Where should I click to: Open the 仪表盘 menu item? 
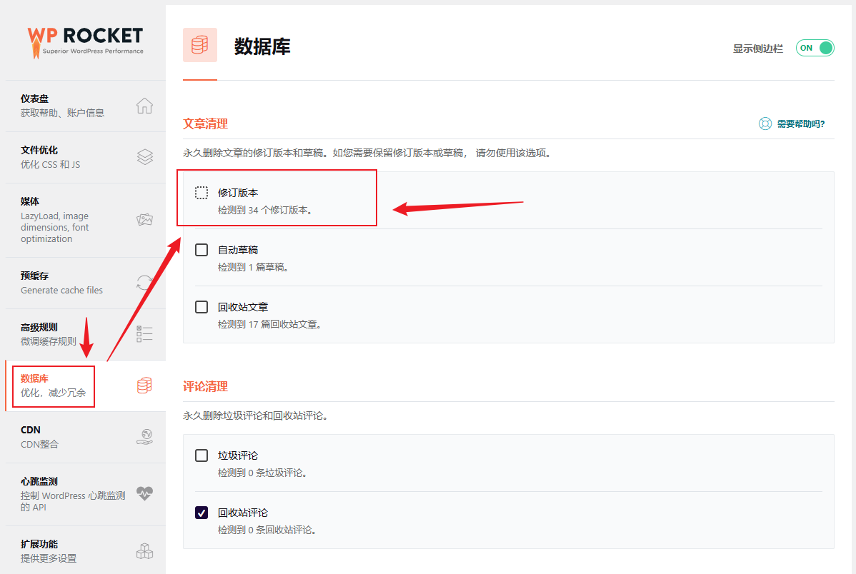(35, 99)
